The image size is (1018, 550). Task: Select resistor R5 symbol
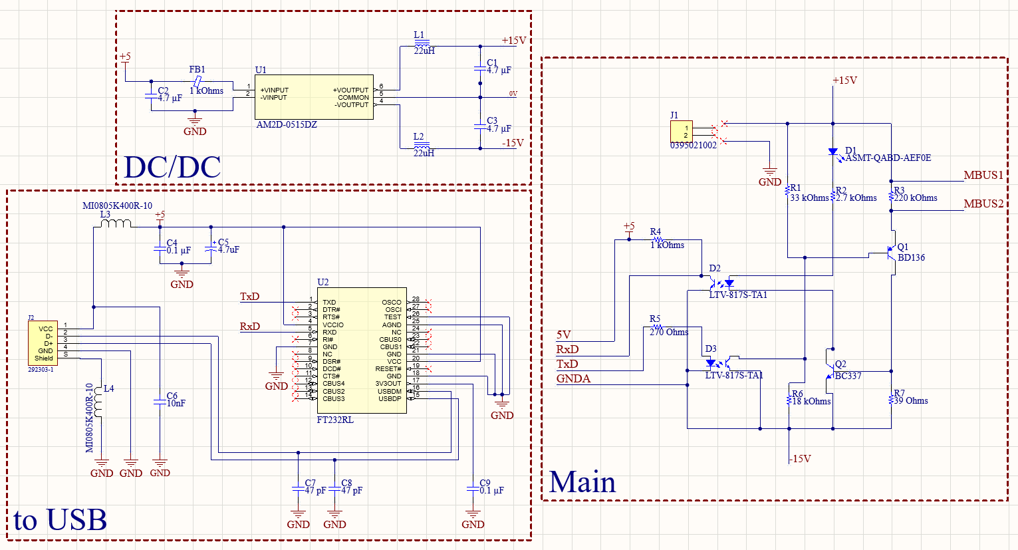(x=658, y=327)
